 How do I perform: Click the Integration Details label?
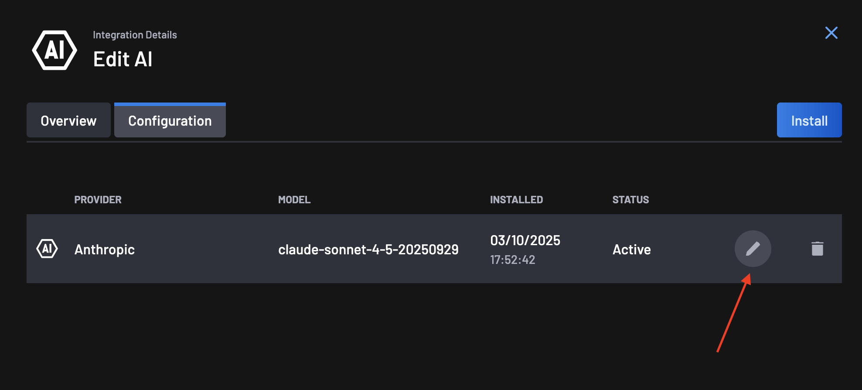point(135,34)
